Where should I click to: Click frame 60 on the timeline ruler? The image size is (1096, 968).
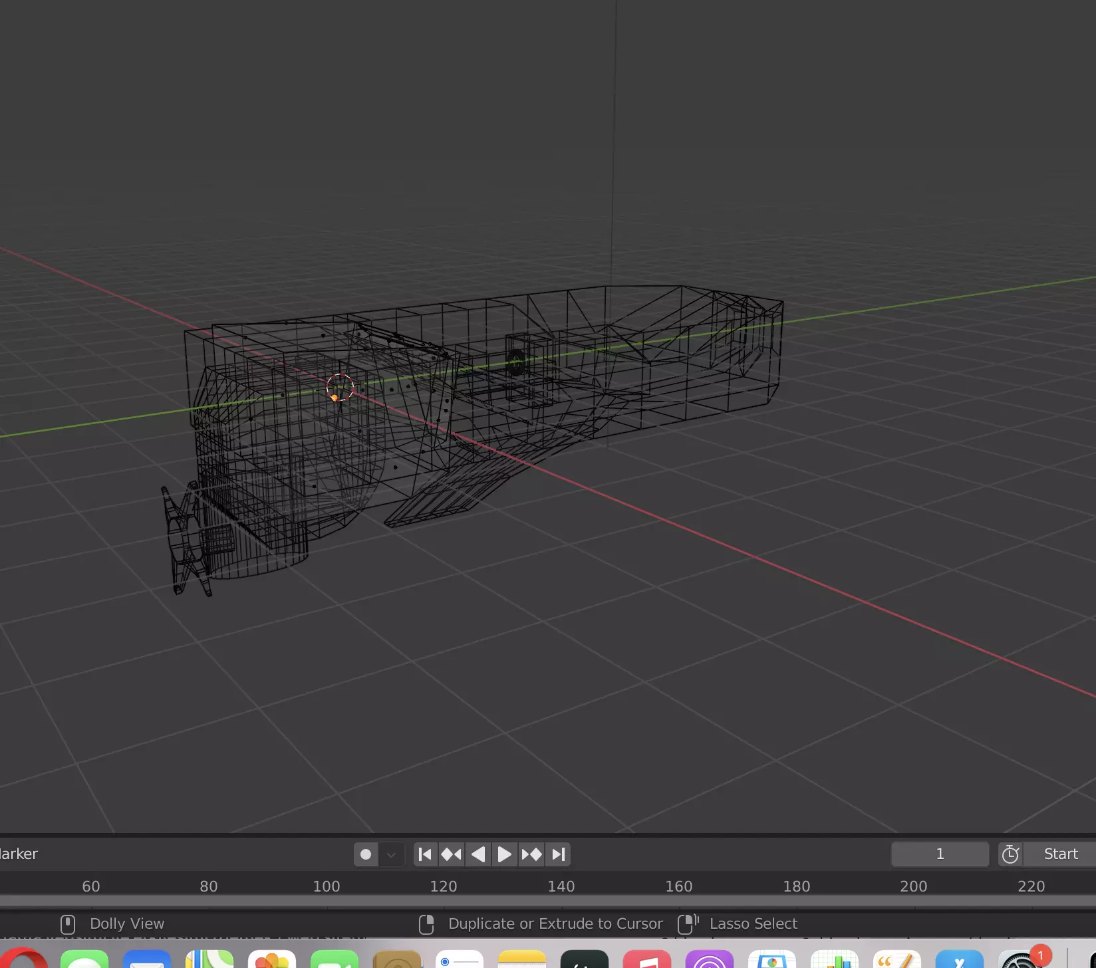(91, 886)
